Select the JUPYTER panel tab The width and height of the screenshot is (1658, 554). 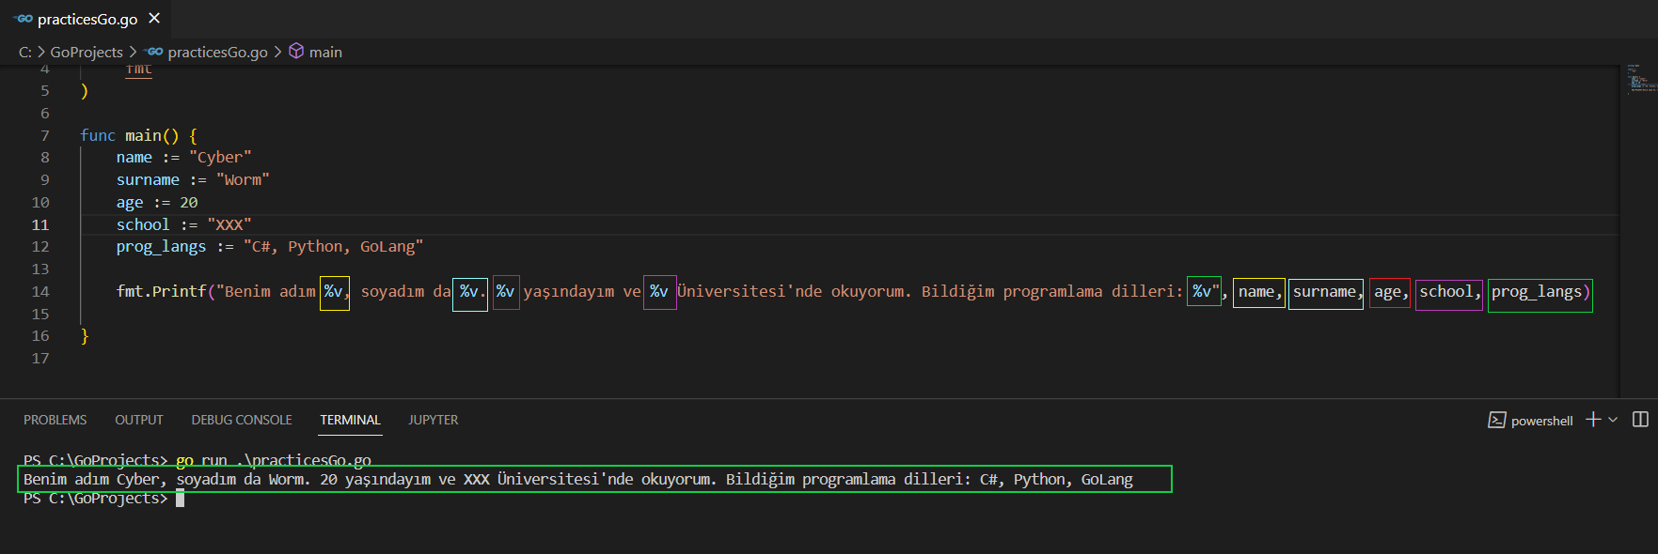pos(433,420)
